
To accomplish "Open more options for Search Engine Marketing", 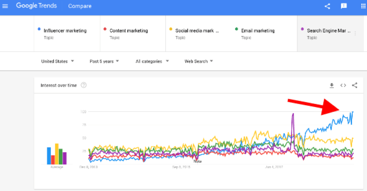I will (355, 33).
